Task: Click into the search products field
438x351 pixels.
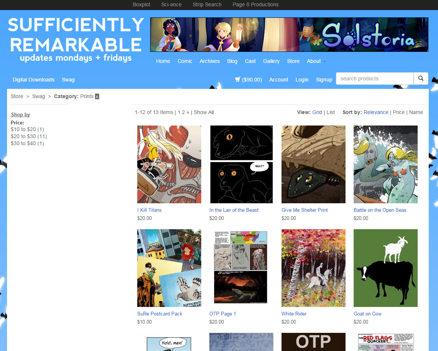Action: tap(375, 78)
